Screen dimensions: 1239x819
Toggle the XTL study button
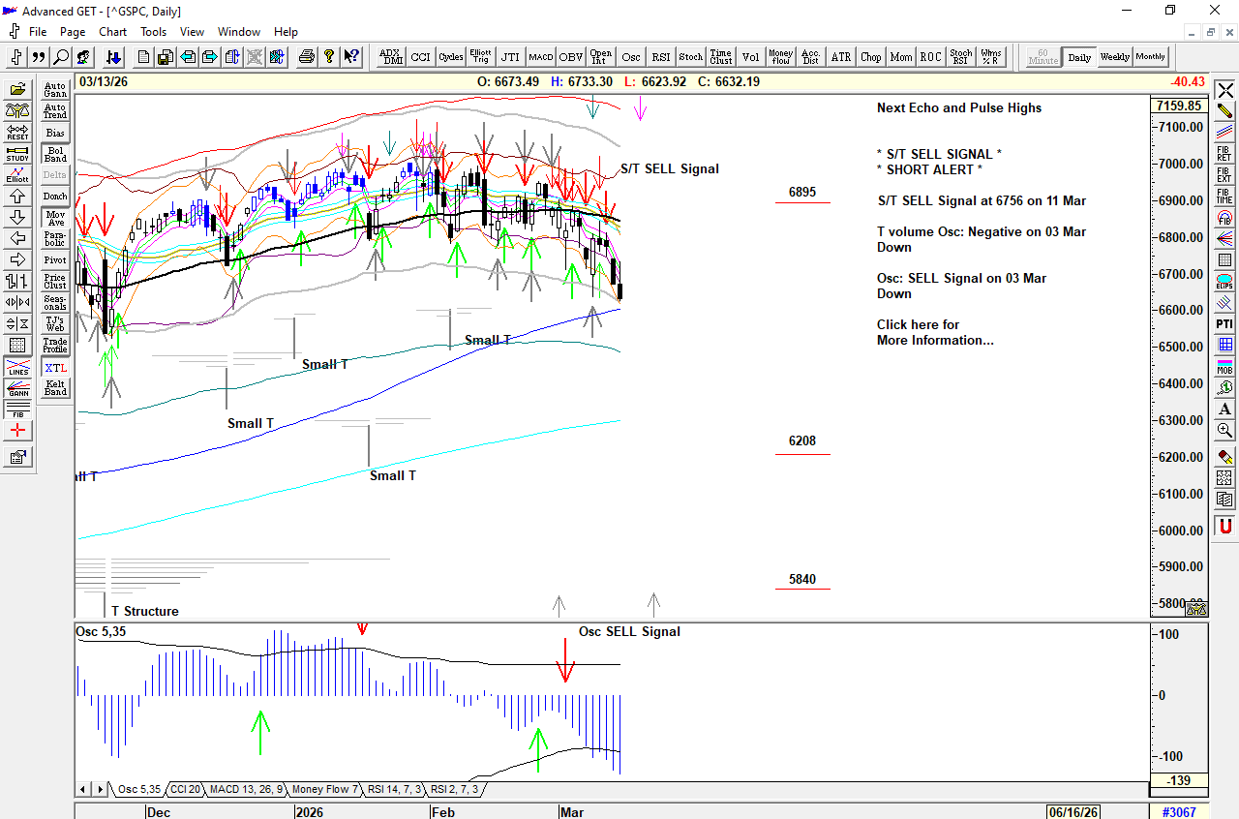point(55,368)
